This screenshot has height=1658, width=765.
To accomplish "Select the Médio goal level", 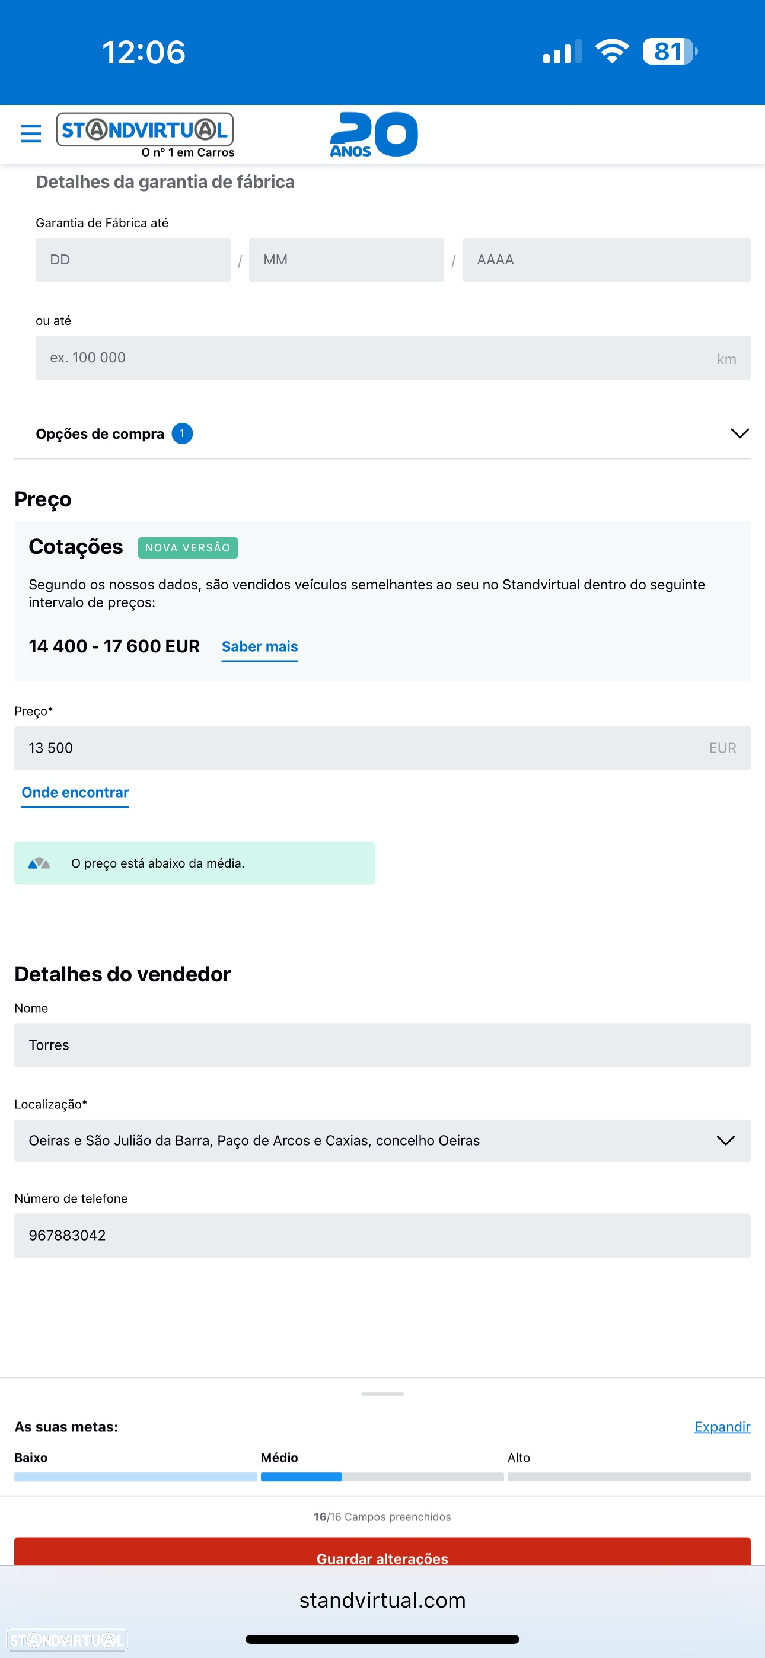I will 279,1458.
